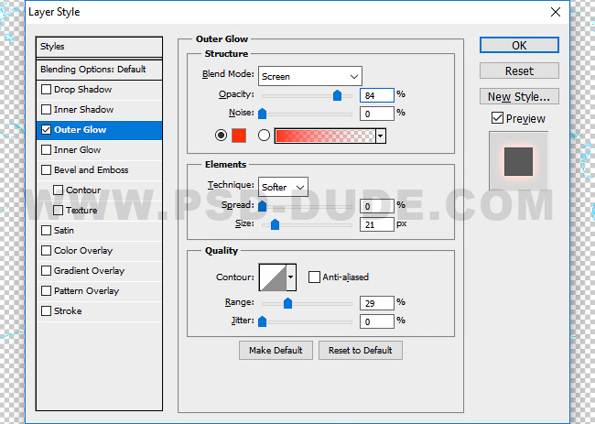Click the style preview thumbnail
Screen dimensions: 595x424
coord(518,161)
